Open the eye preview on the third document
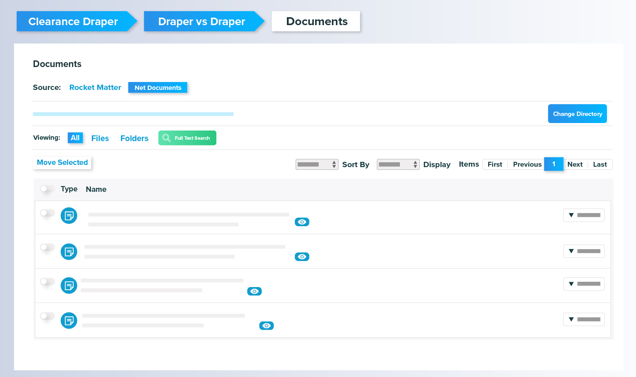The image size is (636, 377). pyautogui.click(x=255, y=291)
